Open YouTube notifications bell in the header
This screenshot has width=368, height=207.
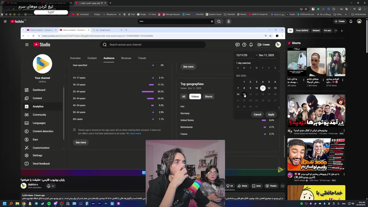click(x=351, y=21)
